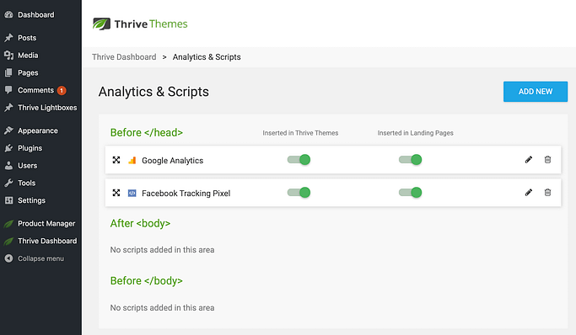
Task: Click the Google Analytics bar chart icon
Action: click(132, 160)
